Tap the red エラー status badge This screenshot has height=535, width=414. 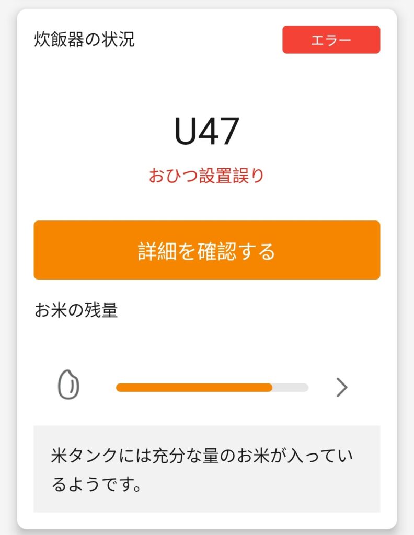point(331,40)
